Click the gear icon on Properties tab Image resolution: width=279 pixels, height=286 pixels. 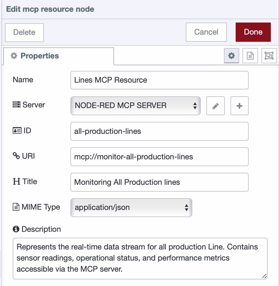coord(14,56)
